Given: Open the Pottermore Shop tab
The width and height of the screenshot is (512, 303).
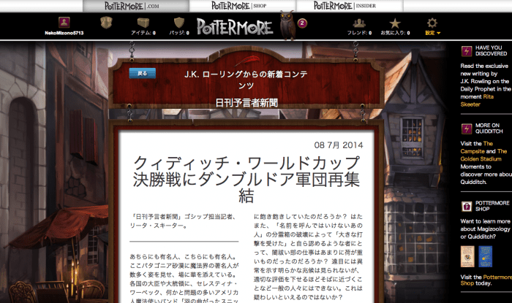Looking at the screenshot, I should tap(242, 6).
